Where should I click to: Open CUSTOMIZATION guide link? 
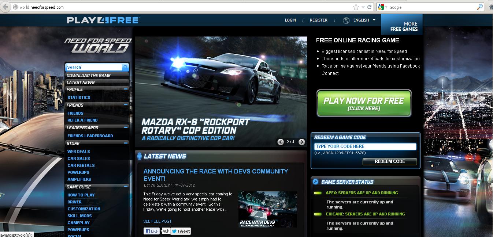(84, 209)
